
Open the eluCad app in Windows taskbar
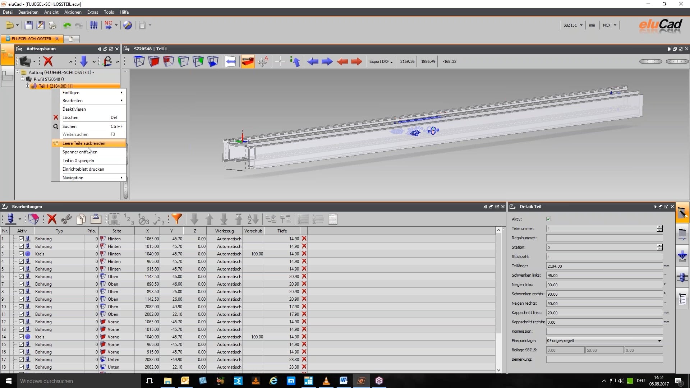pos(362,381)
